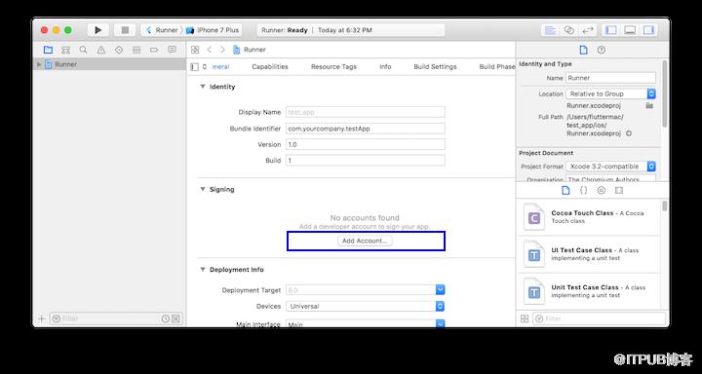Add a new file with plus button
Image resolution: width=702 pixels, height=374 pixels.
[x=42, y=319]
